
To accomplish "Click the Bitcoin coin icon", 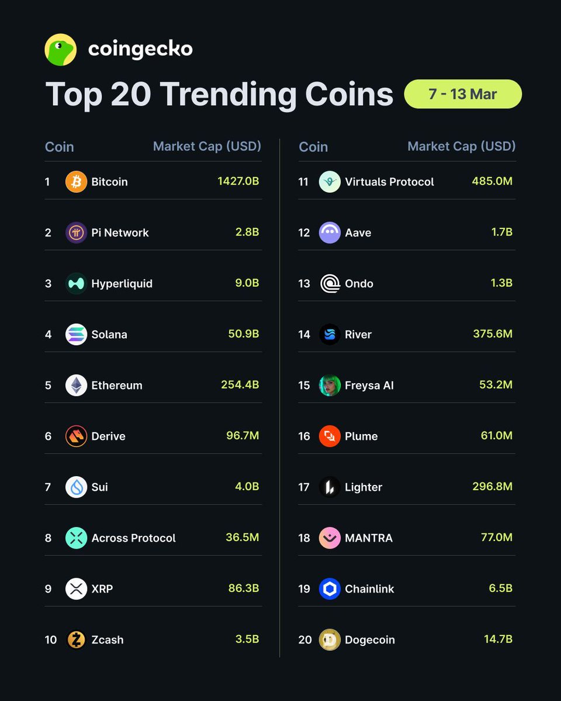I will (76, 182).
